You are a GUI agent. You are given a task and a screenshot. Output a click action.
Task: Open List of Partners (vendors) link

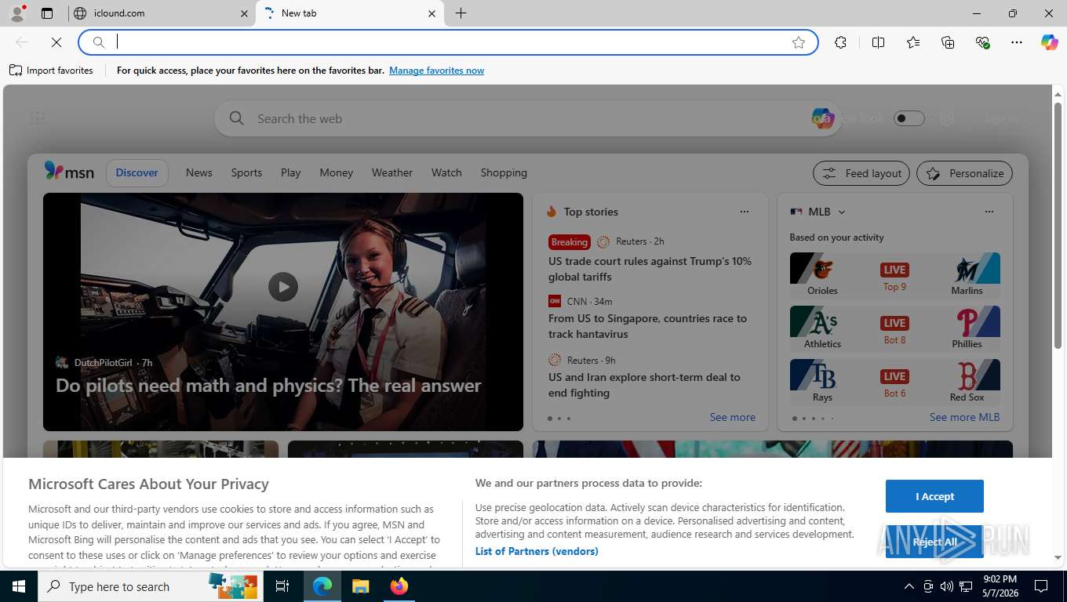[537, 551]
